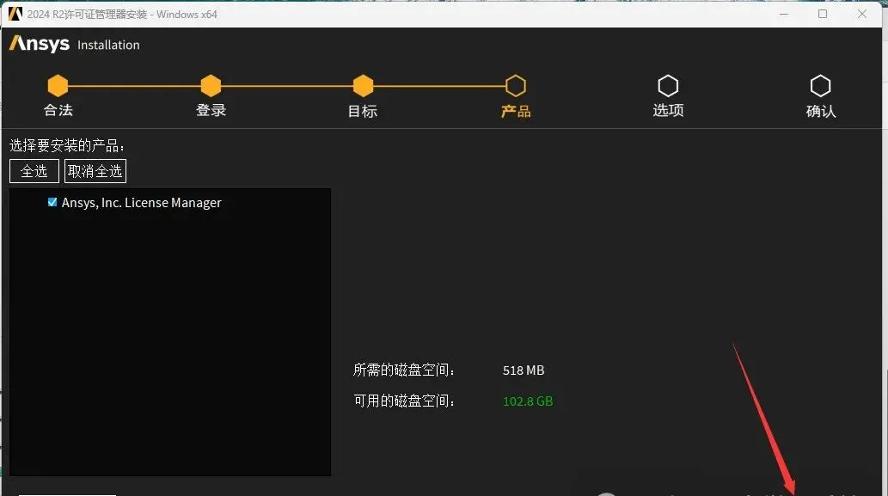Click the Ansys app icon in the title bar

15,14
